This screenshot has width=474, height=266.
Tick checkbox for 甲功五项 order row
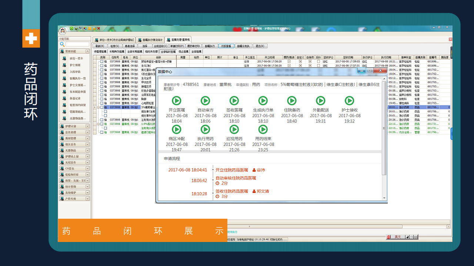[101, 82]
